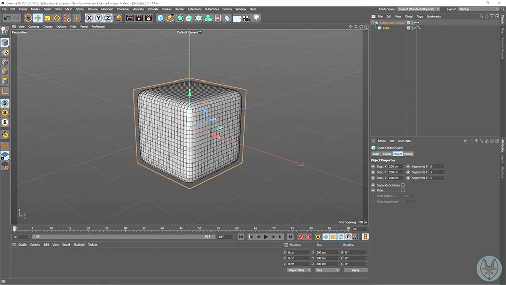Screen dimensions: 506x285
Task: Select the Move tool in the top toolbar
Action: click(38, 18)
